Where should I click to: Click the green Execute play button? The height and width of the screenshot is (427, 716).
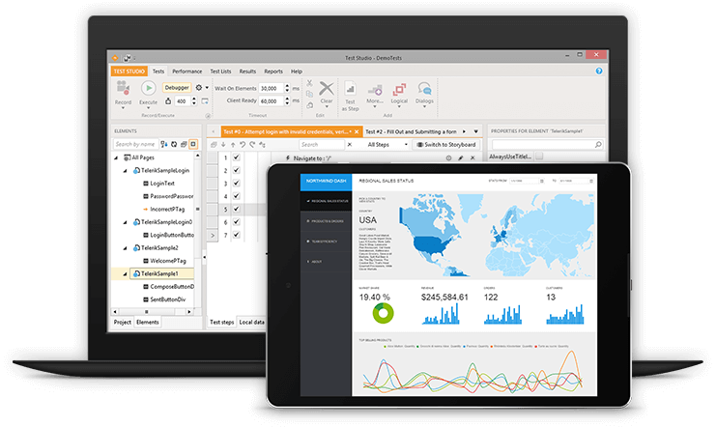[x=148, y=88]
